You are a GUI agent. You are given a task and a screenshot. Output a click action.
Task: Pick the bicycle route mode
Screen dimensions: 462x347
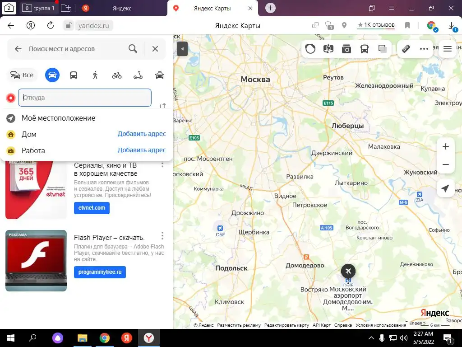click(117, 75)
